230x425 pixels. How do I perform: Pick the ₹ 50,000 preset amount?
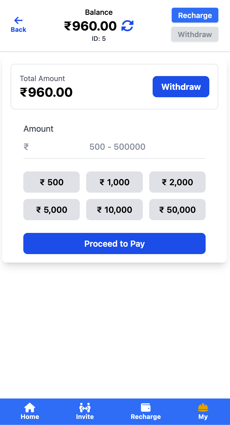177,210
